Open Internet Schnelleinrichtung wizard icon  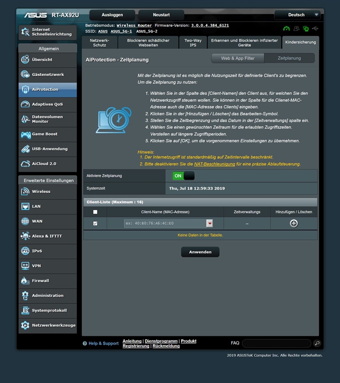(25, 32)
